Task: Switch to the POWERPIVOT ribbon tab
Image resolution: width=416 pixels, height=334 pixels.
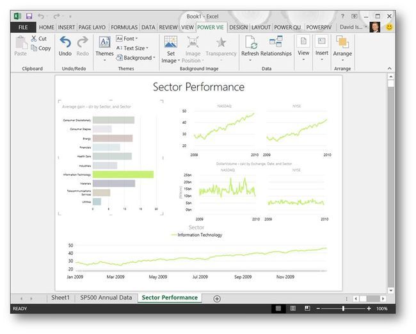Action: click(319, 28)
